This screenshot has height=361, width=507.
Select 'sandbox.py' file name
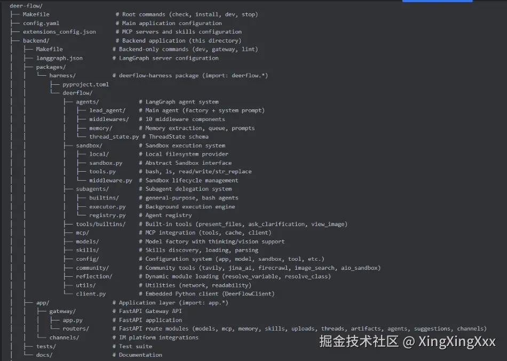(x=106, y=163)
